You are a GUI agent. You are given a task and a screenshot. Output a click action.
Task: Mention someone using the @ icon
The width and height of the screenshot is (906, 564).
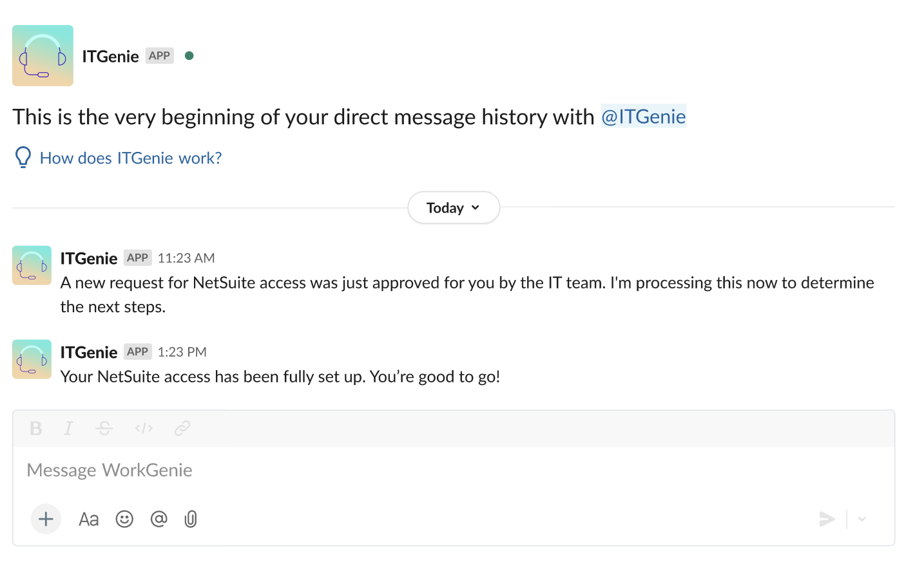pyautogui.click(x=159, y=519)
